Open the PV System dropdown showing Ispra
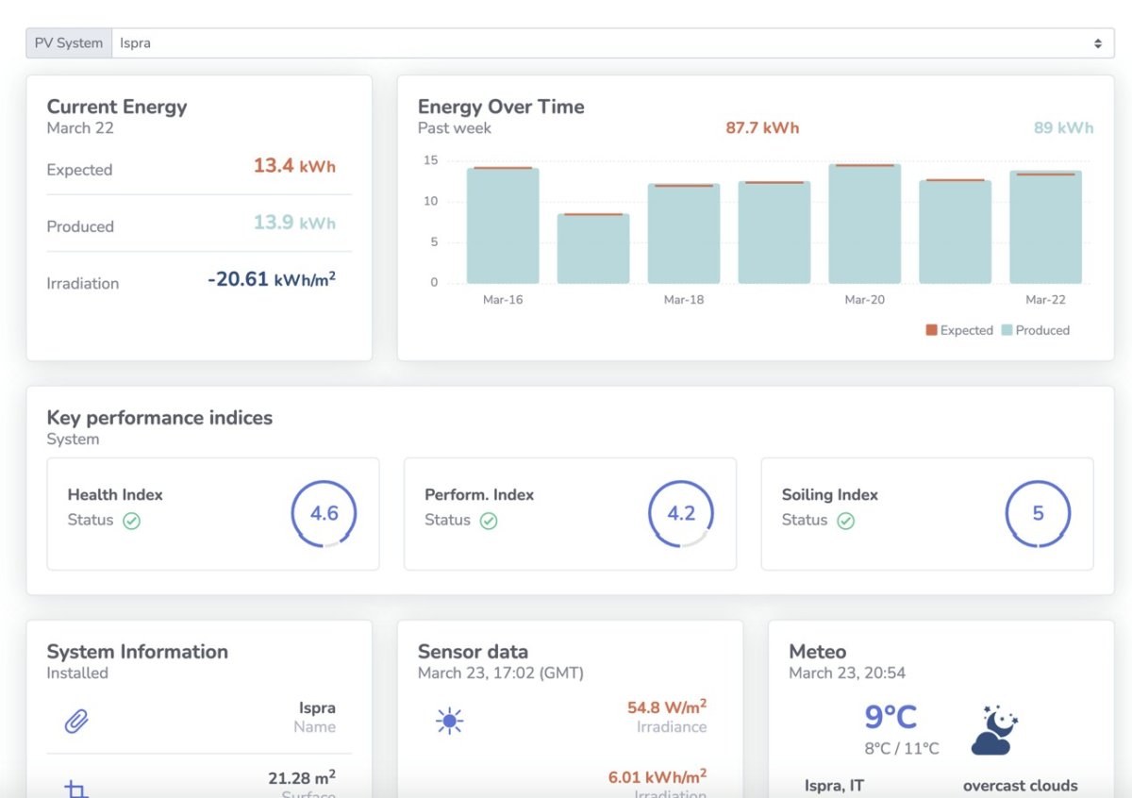Screen dimensions: 1132x798 coord(613,43)
